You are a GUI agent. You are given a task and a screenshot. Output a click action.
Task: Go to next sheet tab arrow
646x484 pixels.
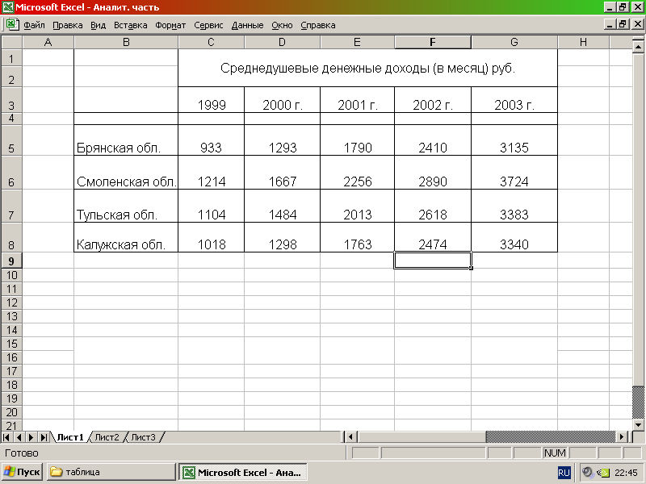tap(31, 437)
